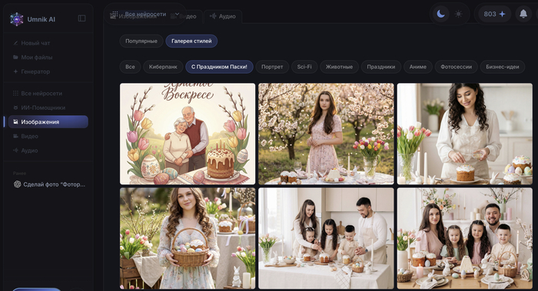Open the woman holding egg basket photo
Screen dimensions: 538x291
pos(188,238)
